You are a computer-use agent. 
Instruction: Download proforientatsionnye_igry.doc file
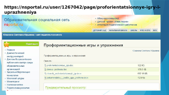(60, 65)
